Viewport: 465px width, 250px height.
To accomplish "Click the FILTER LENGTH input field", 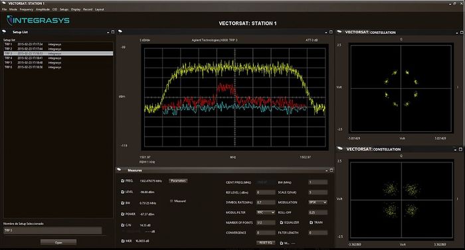I will [x=318, y=233].
